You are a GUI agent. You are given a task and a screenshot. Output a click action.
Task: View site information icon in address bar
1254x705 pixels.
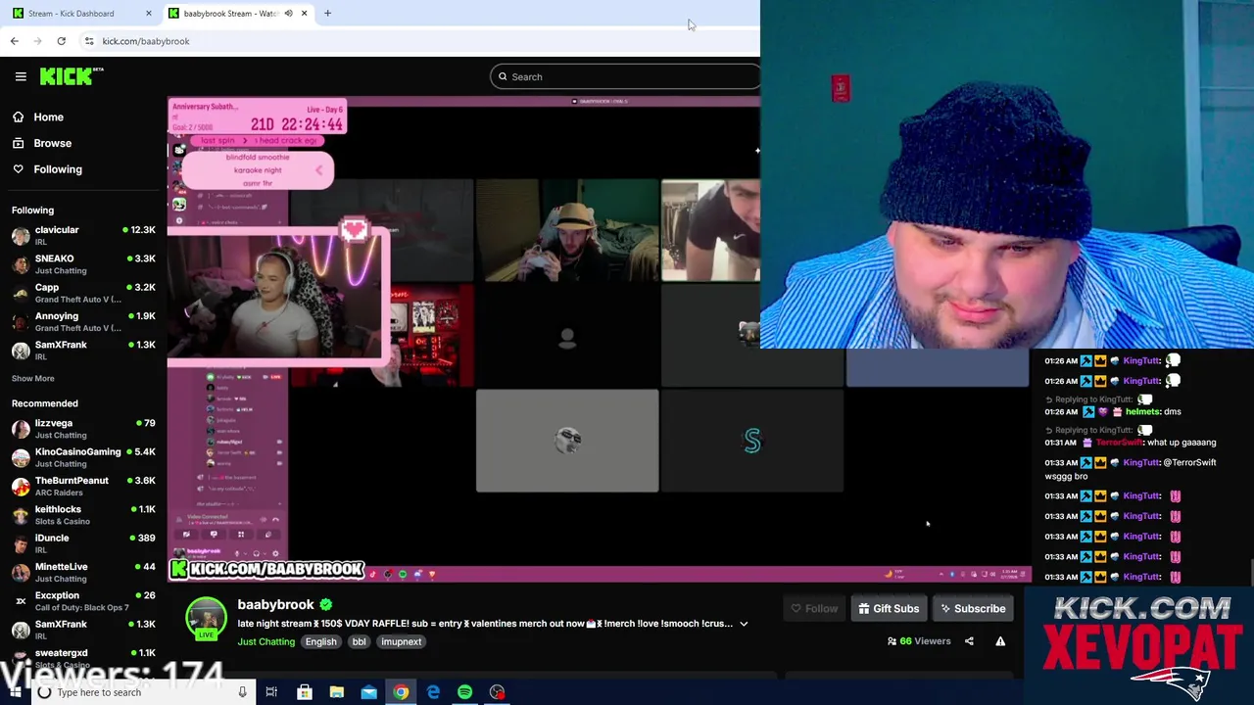pos(89,41)
